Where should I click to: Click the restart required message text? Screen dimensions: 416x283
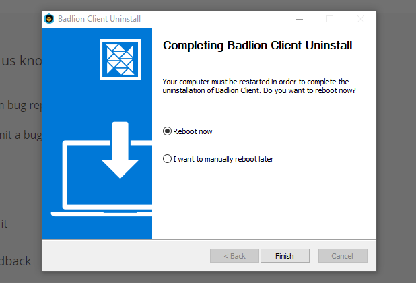pyautogui.click(x=259, y=86)
